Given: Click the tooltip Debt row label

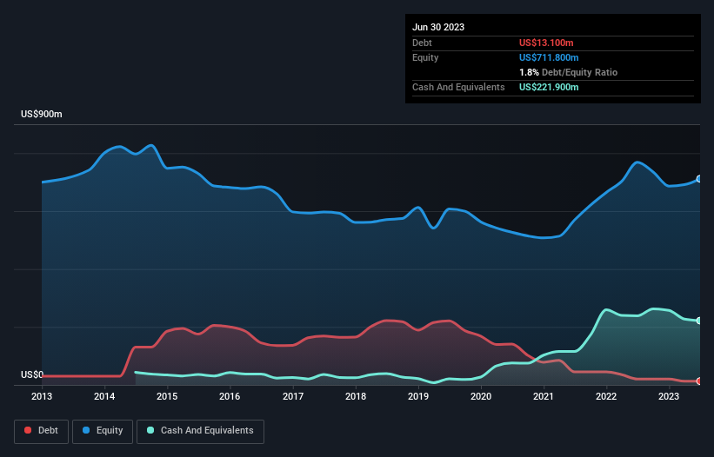Looking at the screenshot, I should click(x=422, y=43).
